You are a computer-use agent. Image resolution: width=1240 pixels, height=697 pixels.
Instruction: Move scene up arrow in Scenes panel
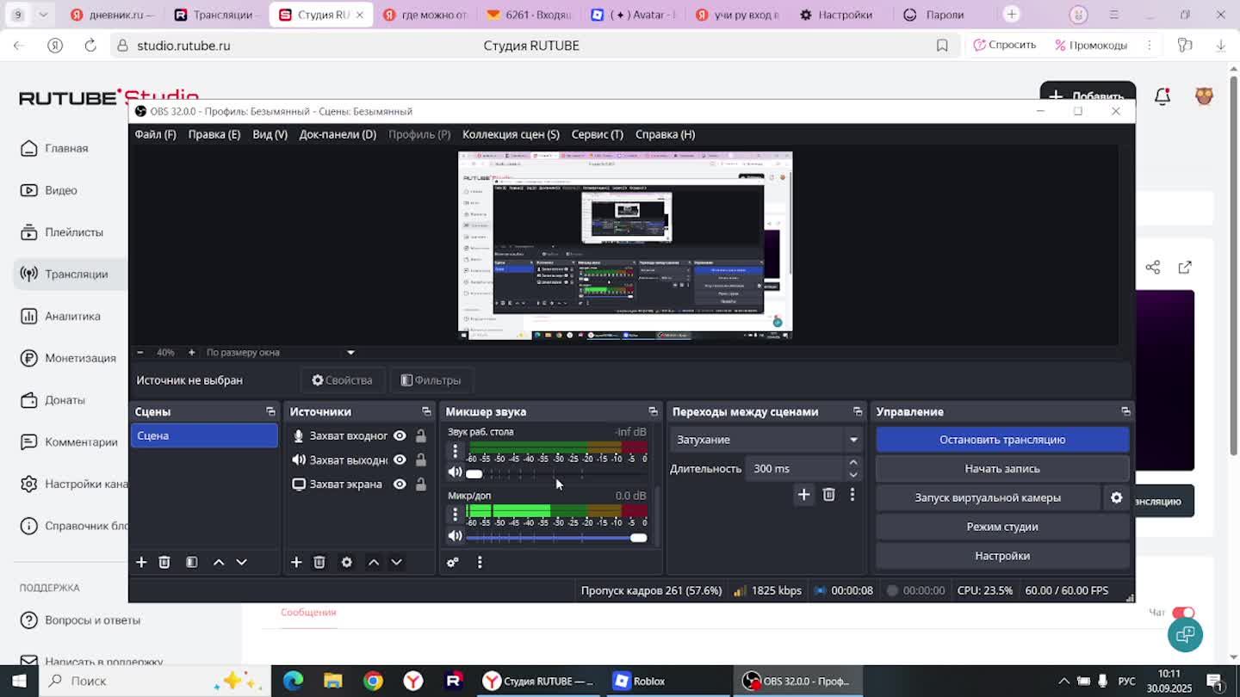coord(219,562)
